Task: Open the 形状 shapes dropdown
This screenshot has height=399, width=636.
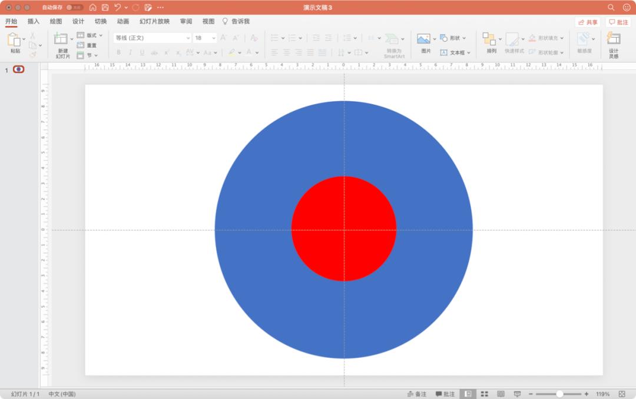Action: (x=453, y=38)
